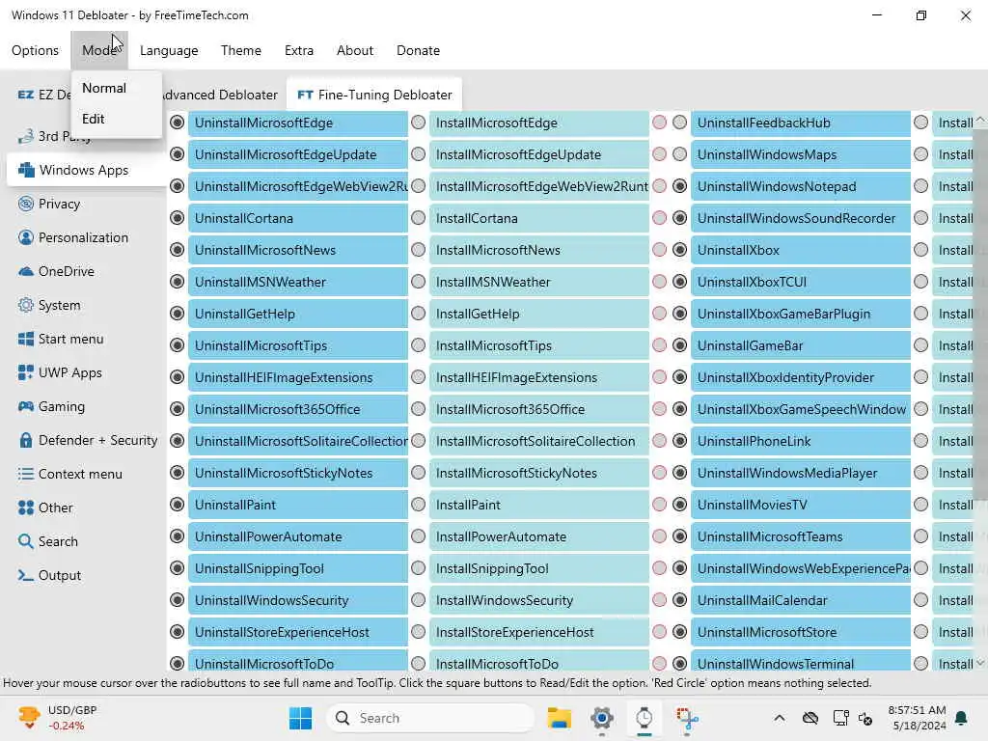Select the Other category icon
The width and height of the screenshot is (988, 741).
click(25, 508)
